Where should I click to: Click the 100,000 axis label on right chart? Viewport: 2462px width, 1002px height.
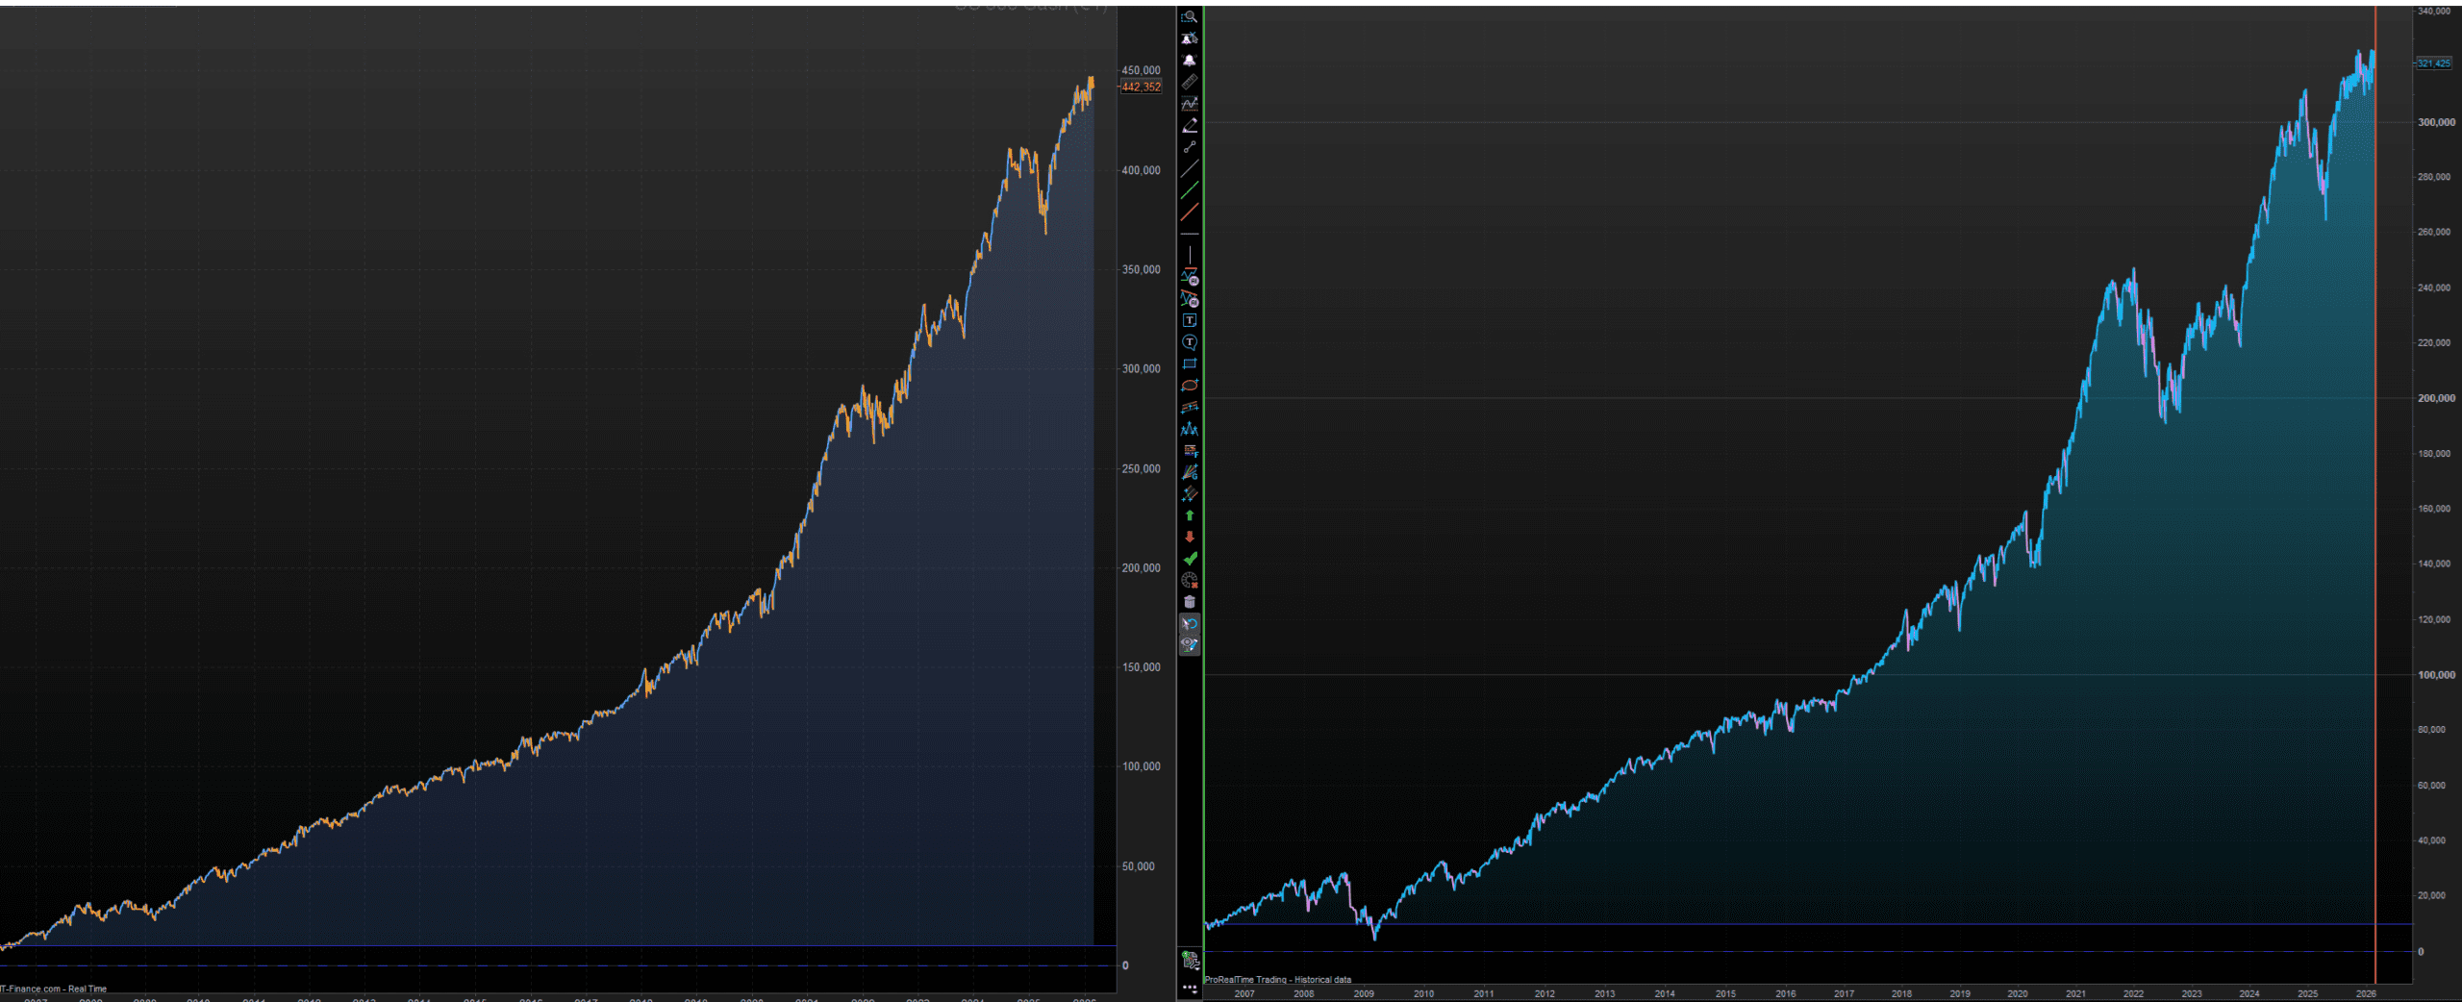(2436, 675)
